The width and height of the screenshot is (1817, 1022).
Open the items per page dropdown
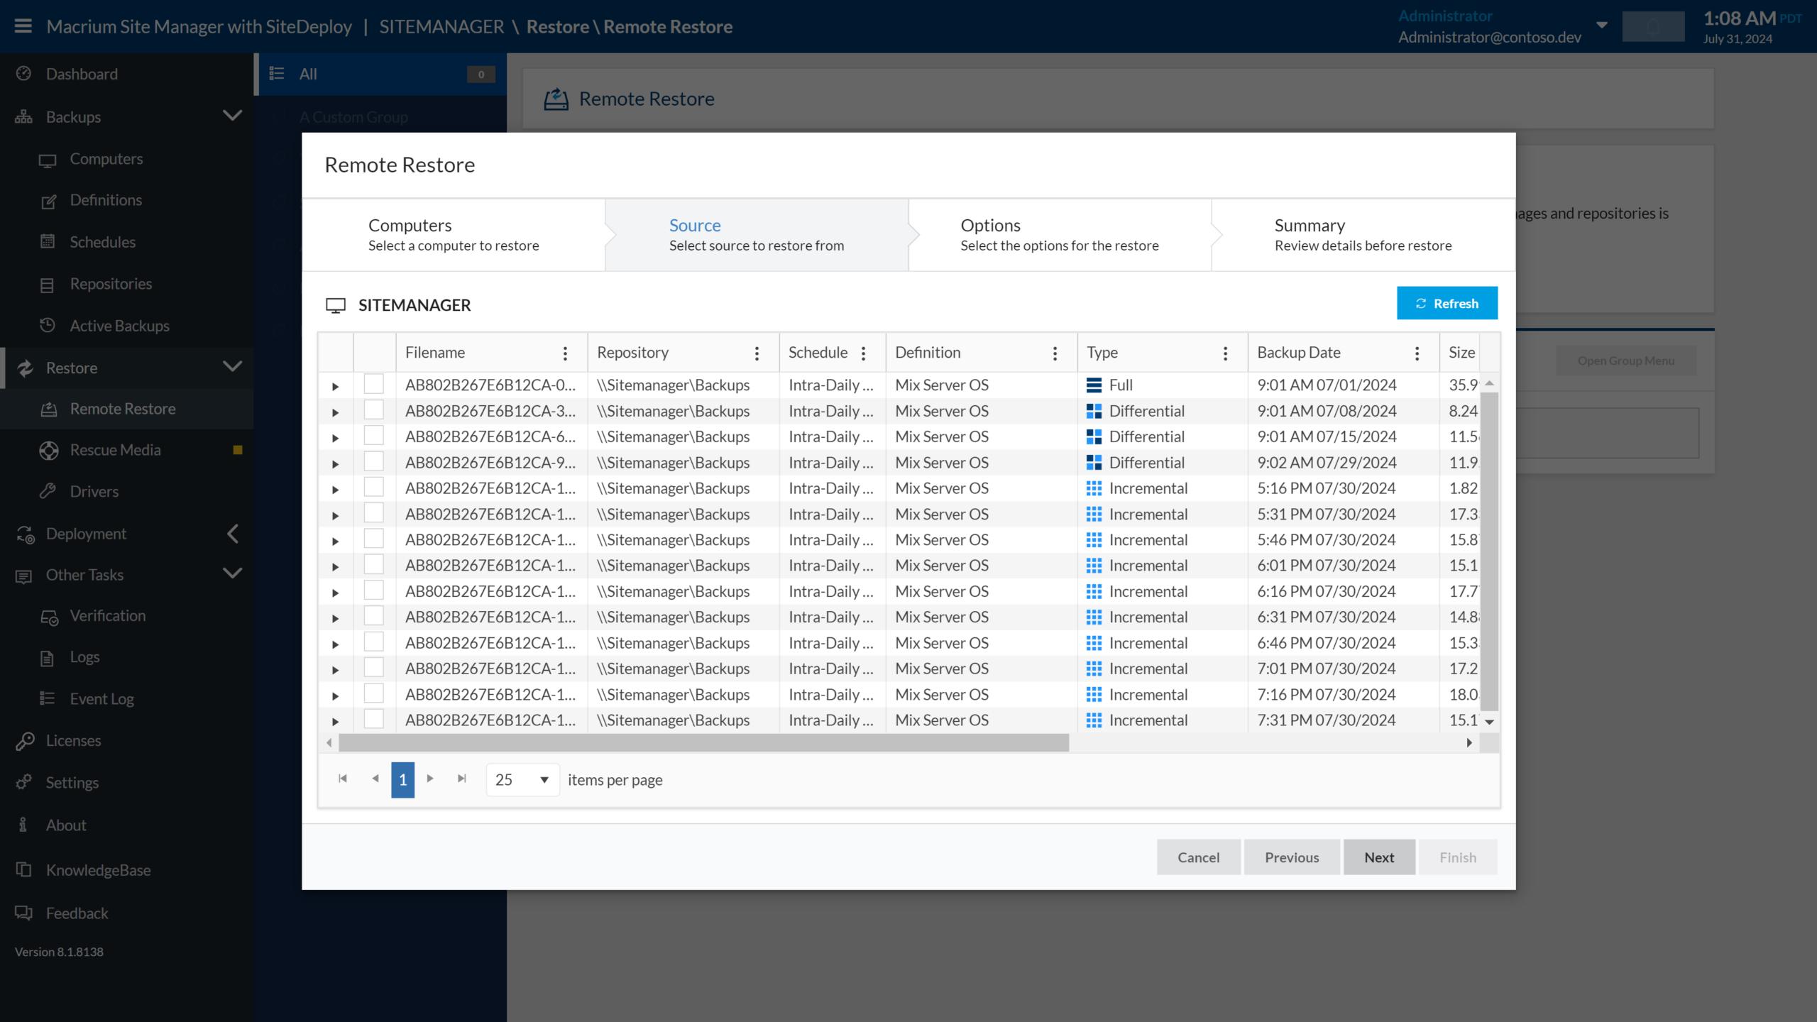522,779
